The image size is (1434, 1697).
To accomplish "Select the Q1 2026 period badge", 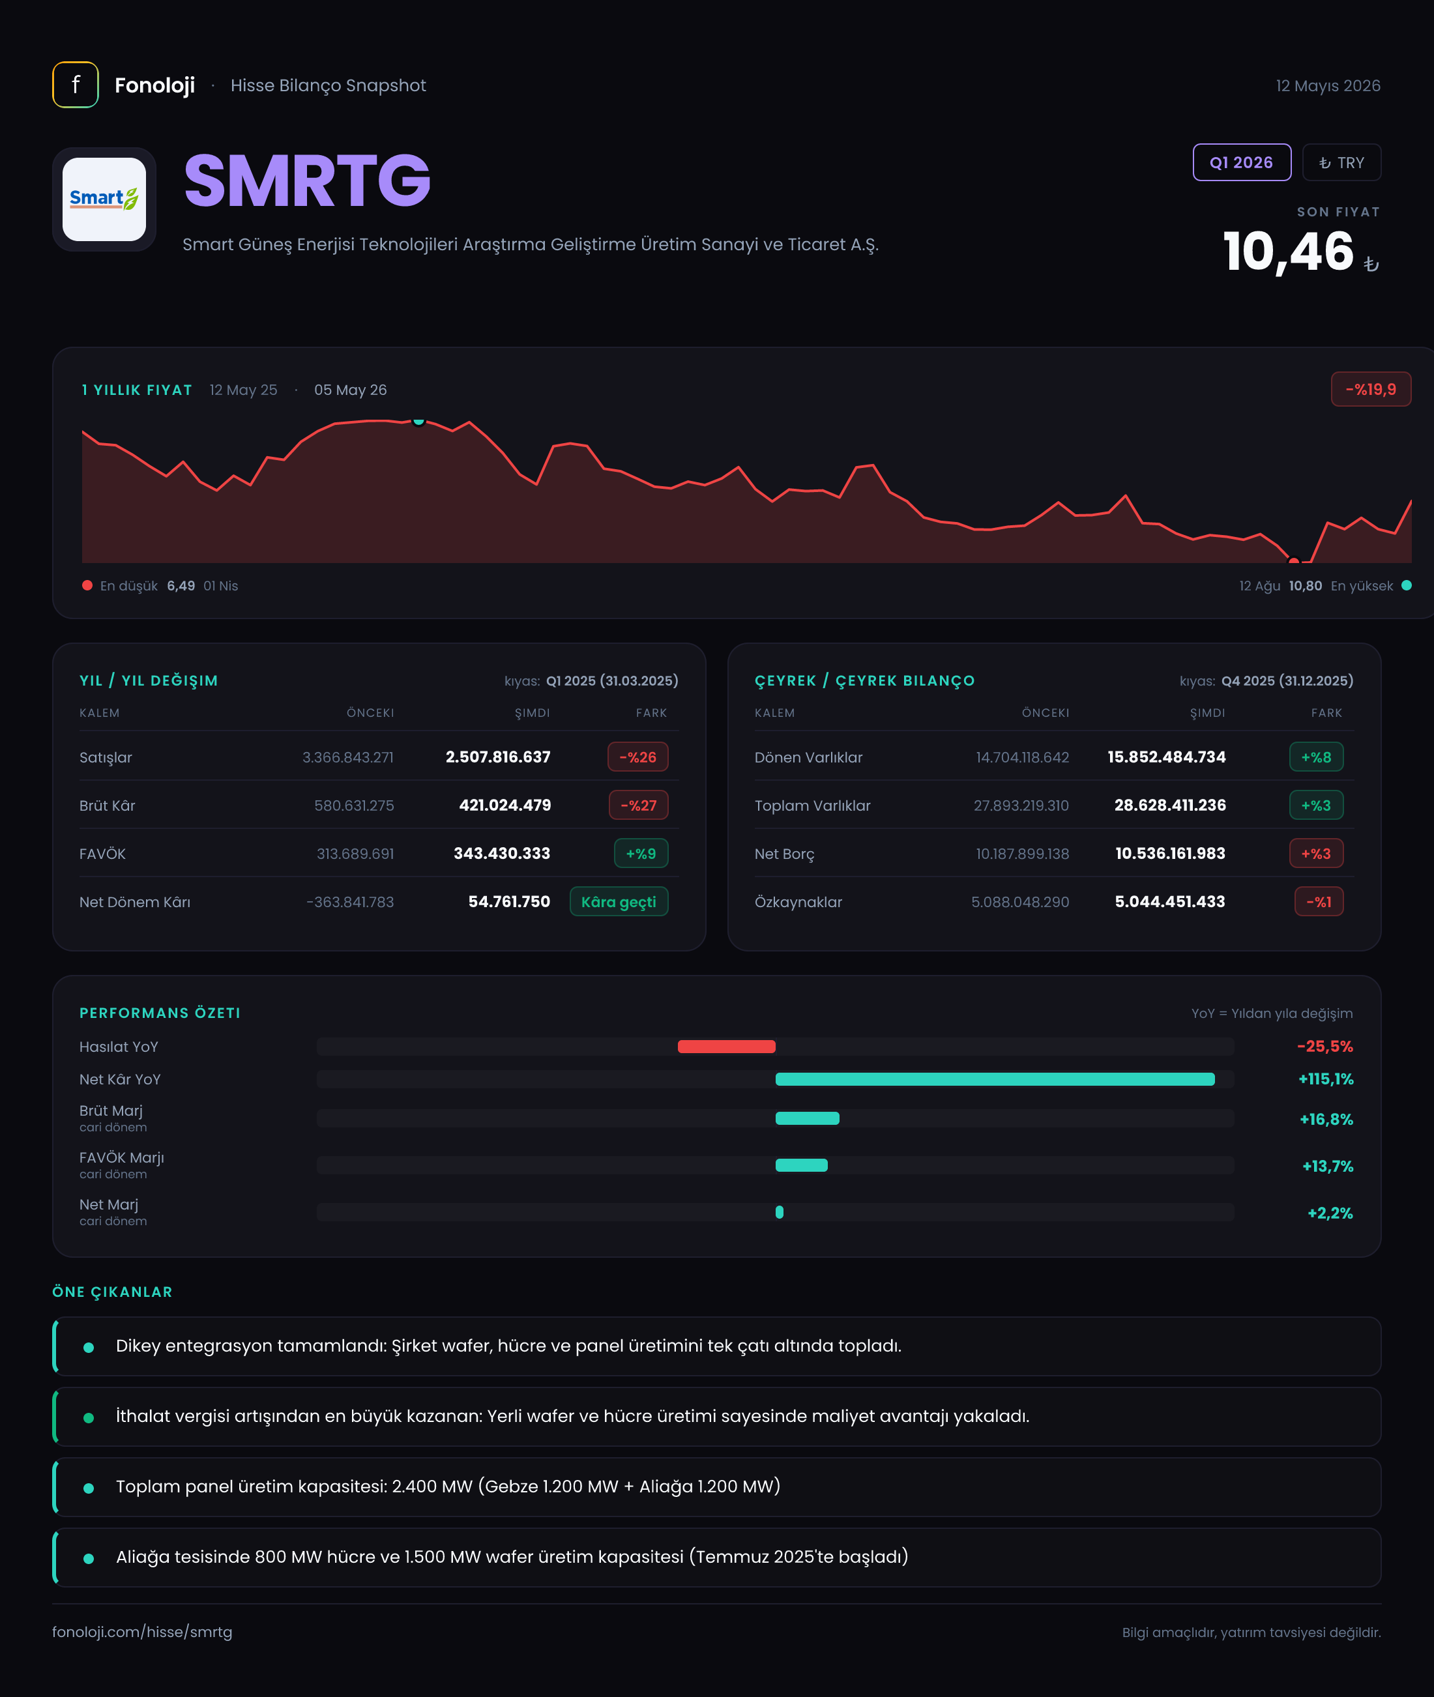I will (1241, 162).
